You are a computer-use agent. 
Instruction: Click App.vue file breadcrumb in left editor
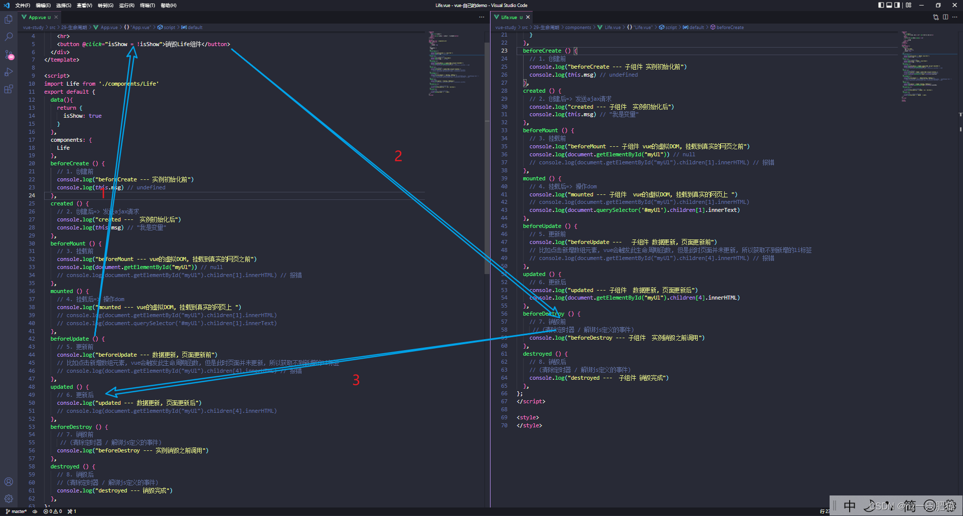[109, 28]
